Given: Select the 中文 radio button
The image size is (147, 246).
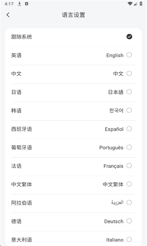Looking at the screenshot, I should point(129,73).
